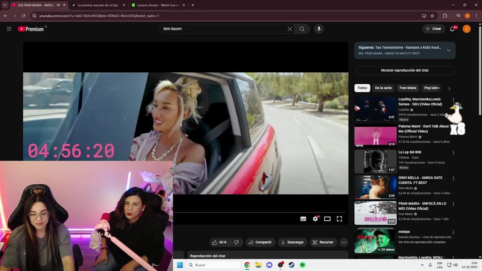Open the Loyaltty channel name link
Image resolution: width=482 pixels, height=271 pixels.
click(404, 110)
